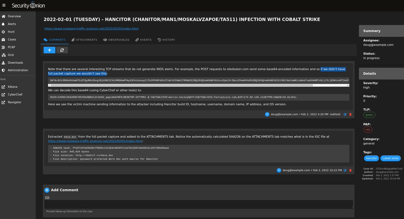Edit doug's first comment via the pencil icon

[x=345, y=114]
